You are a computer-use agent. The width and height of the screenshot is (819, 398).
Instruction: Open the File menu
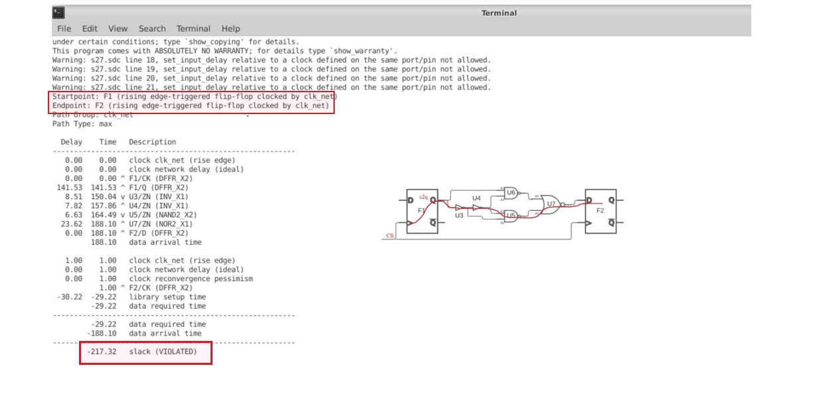(x=64, y=29)
